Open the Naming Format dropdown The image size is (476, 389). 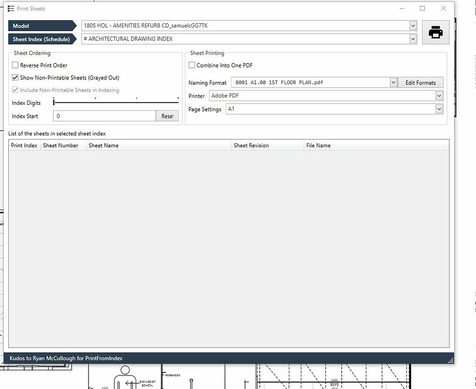[x=393, y=82]
